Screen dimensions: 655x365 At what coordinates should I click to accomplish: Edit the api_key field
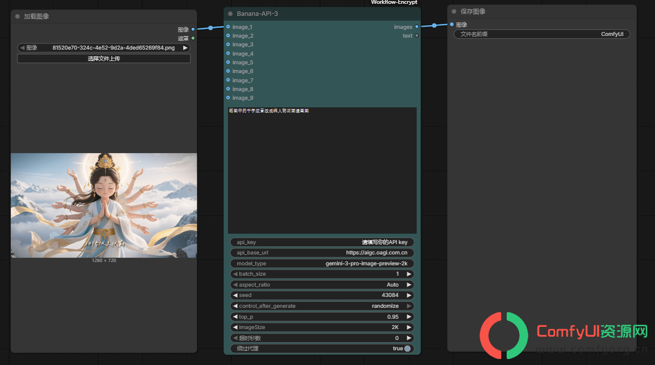pyautogui.click(x=322, y=242)
